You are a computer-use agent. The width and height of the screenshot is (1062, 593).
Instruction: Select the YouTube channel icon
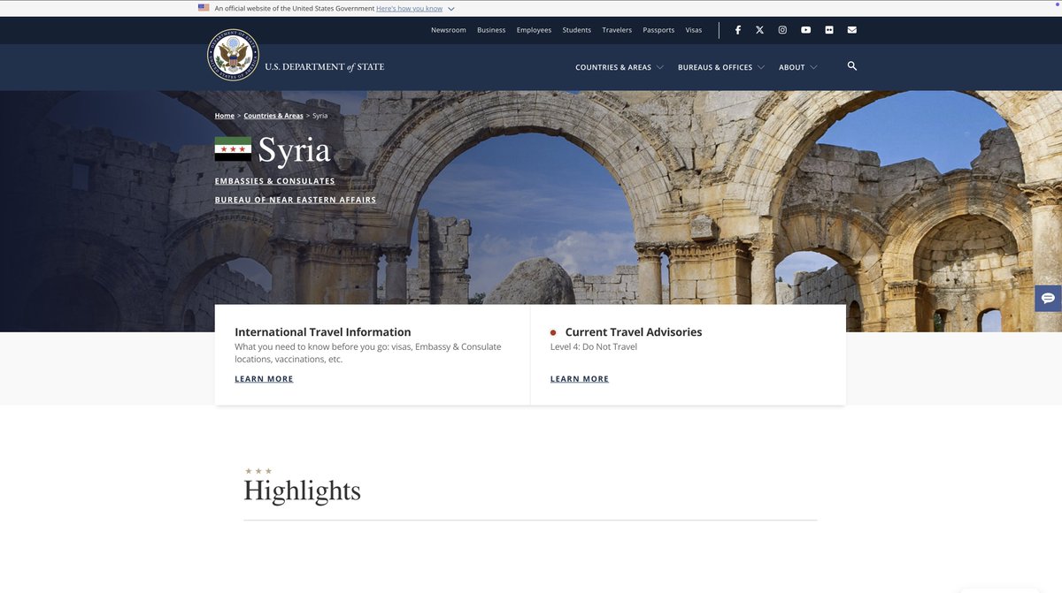coord(805,29)
